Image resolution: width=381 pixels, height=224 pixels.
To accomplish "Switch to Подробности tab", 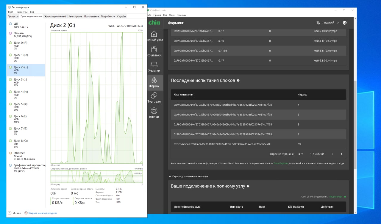I will [x=108, y=16].
